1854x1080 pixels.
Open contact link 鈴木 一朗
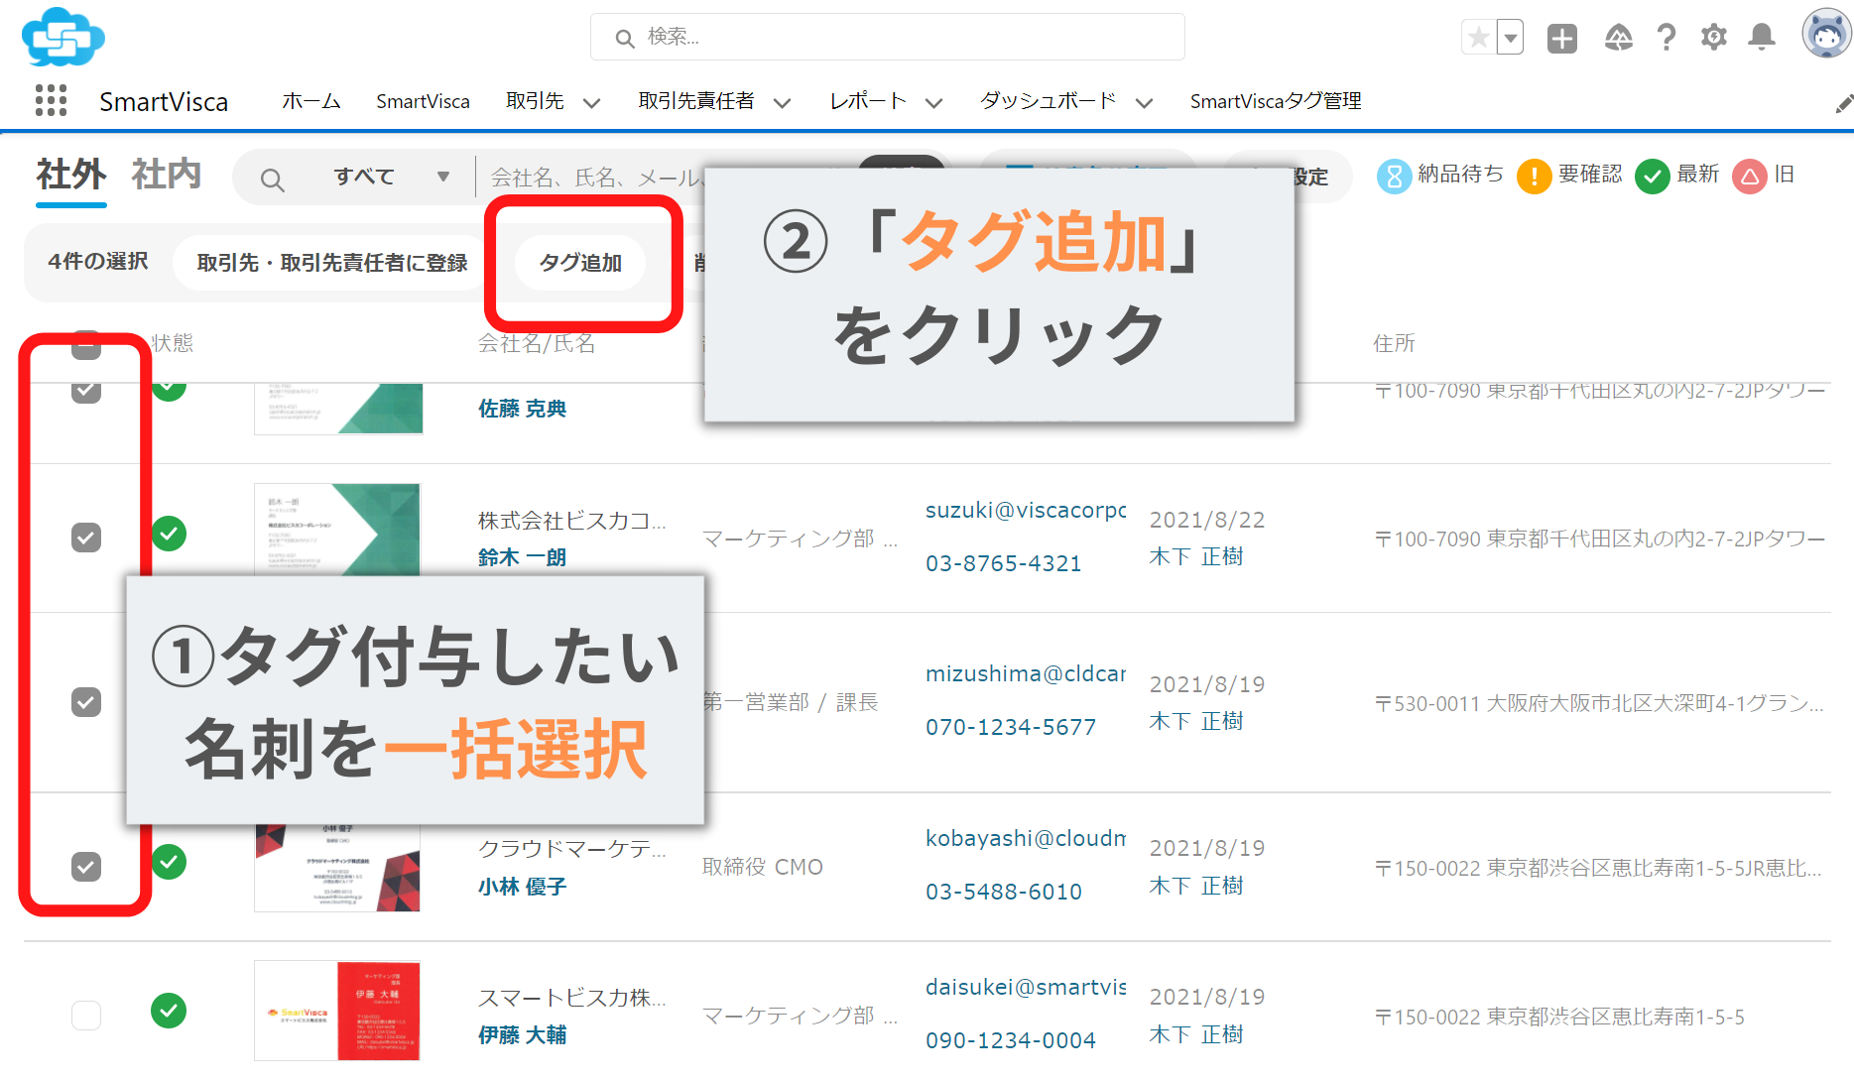(x=523, y=557)
